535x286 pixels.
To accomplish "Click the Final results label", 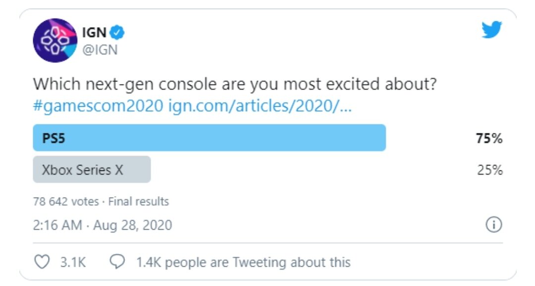I will (x=139, y=202).
